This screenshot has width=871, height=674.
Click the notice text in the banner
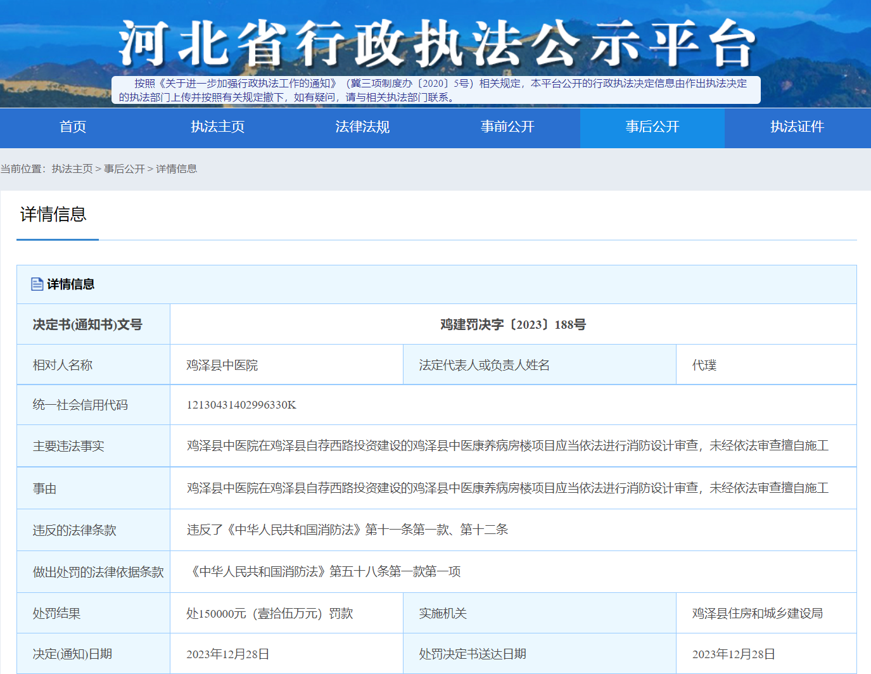pyautogui.click(x=436, y=90)
